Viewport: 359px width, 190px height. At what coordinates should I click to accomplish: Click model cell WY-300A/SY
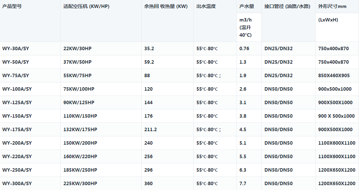(17, 183)
